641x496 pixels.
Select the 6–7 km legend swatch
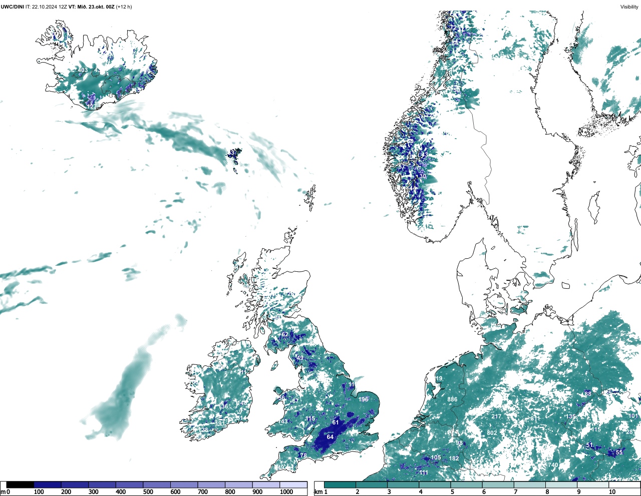498,485
